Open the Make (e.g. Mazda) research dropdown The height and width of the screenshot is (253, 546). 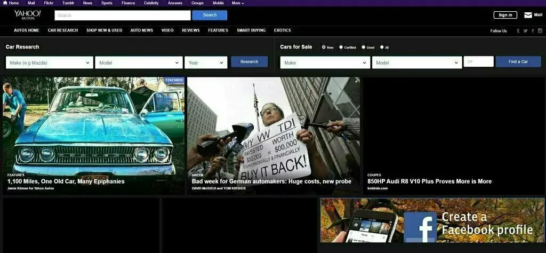coord(50,63)
